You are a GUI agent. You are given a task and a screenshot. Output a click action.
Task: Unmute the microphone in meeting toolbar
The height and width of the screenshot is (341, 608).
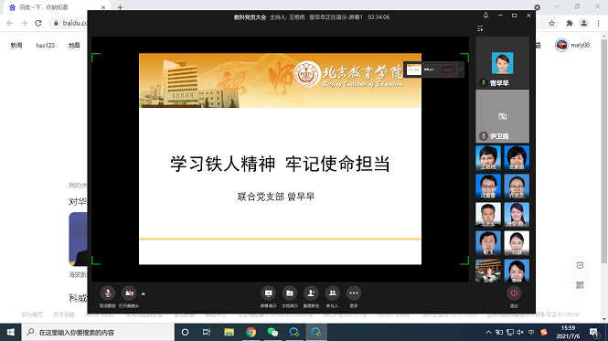pyautogui.click(x=108, y=293)
